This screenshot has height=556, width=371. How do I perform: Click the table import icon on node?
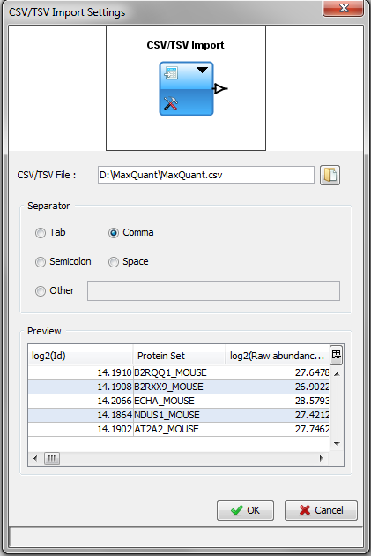click(x=171, y=73)
